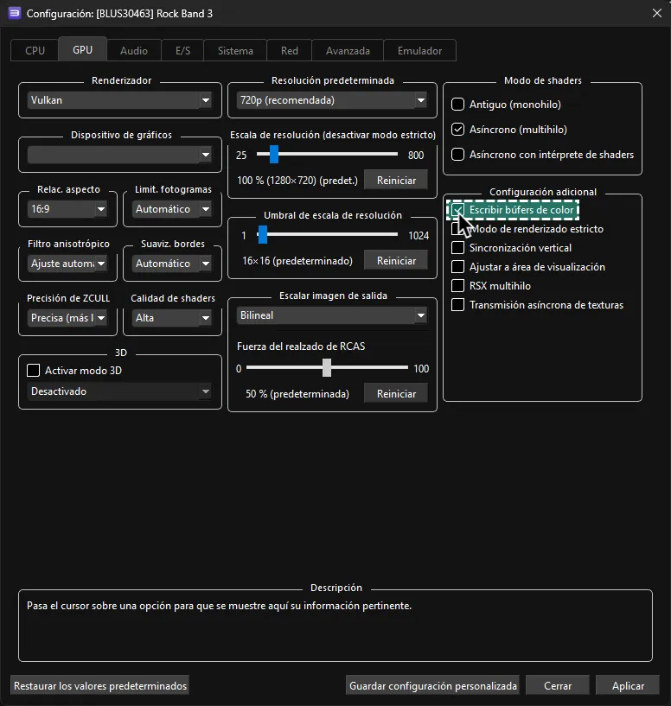This screenshot has height=706, width=671.
Task: Click Restaurar los valores predeterminados
Action: point(100,686)
